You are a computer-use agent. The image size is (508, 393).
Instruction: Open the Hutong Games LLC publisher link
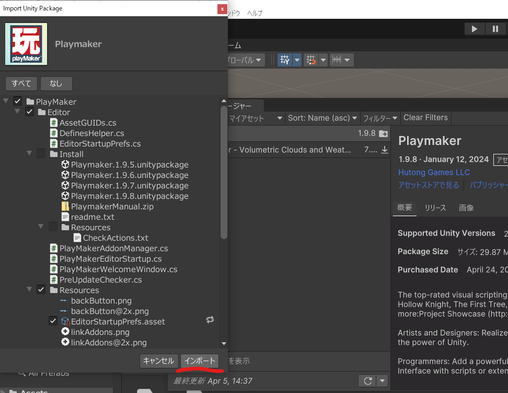point(434,172)
